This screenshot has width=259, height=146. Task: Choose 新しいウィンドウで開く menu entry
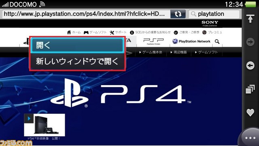(x=77, y=61)
